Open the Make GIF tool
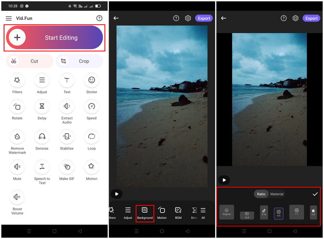Image resolution: width=324 pixels, height=239 pixels. click(67, 166)
